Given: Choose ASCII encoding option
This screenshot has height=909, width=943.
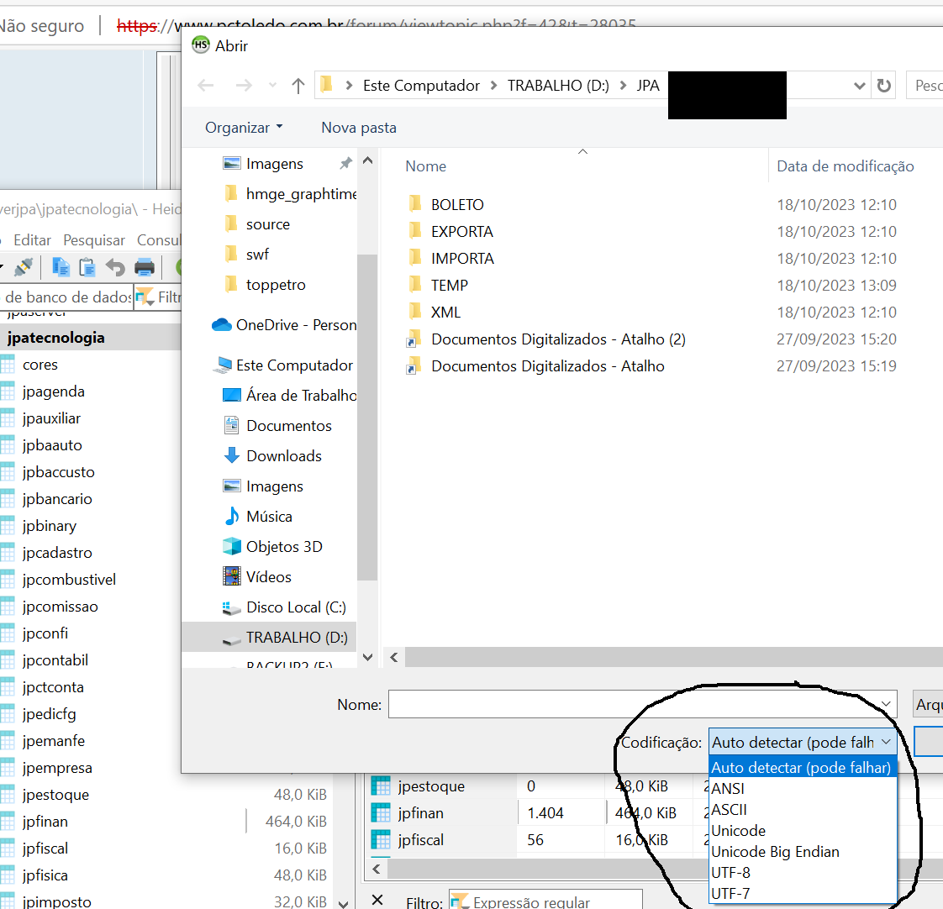Looking at the screenshot, I should (x=803, y=810).
